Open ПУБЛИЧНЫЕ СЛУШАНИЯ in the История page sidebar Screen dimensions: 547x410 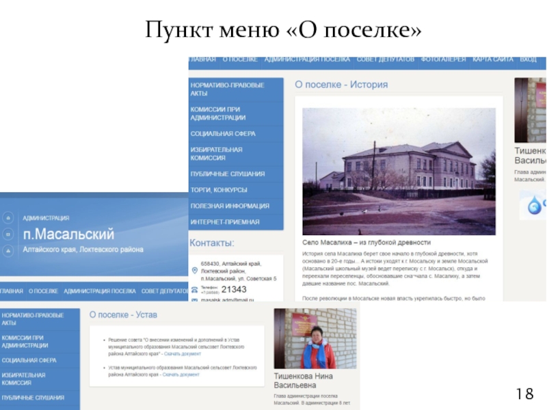(236, 174)
